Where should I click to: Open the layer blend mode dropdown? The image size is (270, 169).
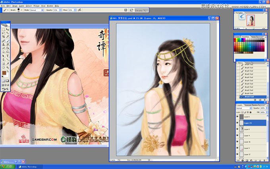(x=251, y=108)
